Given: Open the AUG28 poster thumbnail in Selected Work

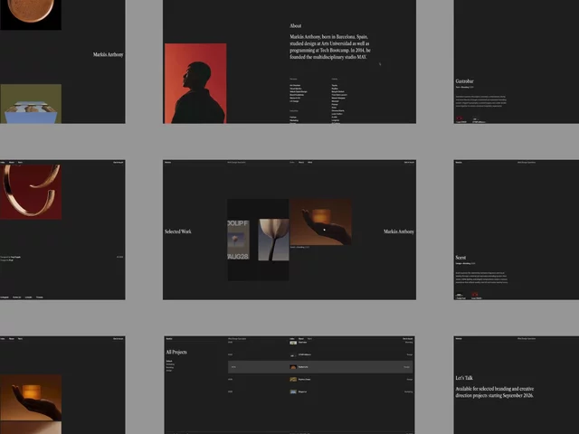Looking at the screenshot, I should coord(238,240).
